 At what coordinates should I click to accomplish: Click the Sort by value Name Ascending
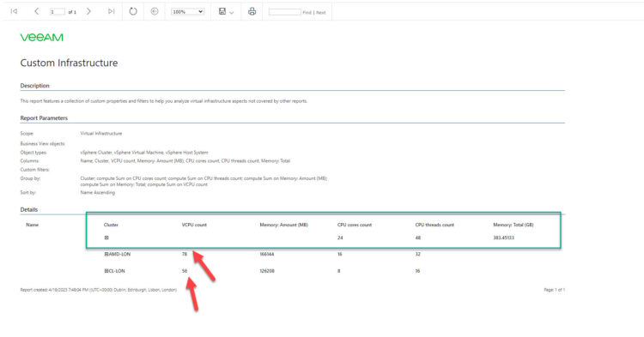97,192
